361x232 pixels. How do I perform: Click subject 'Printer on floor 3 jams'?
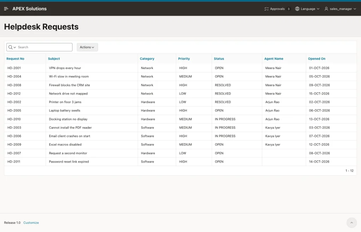click(65, 102)
